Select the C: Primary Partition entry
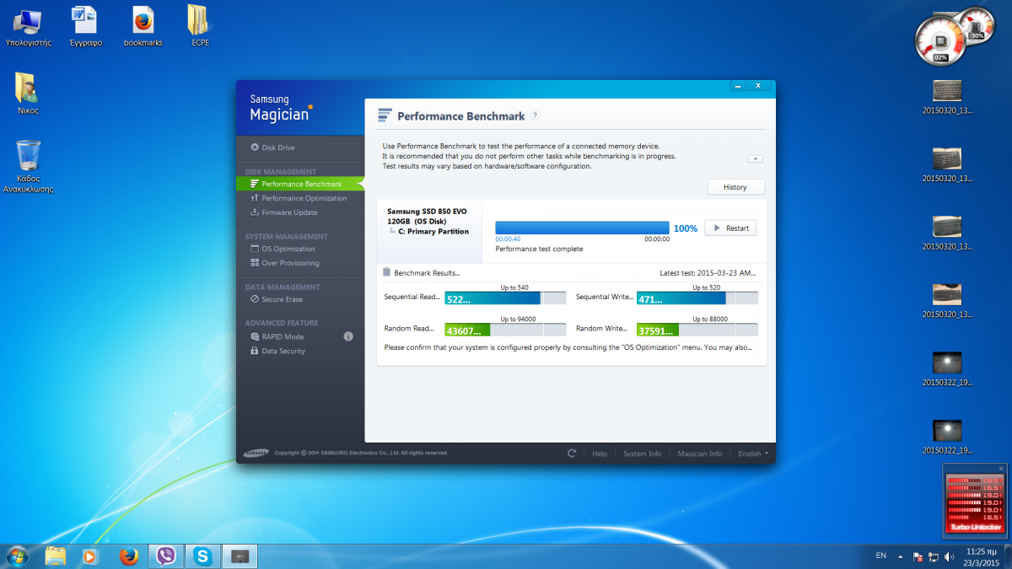The width and height of the screenshot is (1012, 569). (433, 231)
